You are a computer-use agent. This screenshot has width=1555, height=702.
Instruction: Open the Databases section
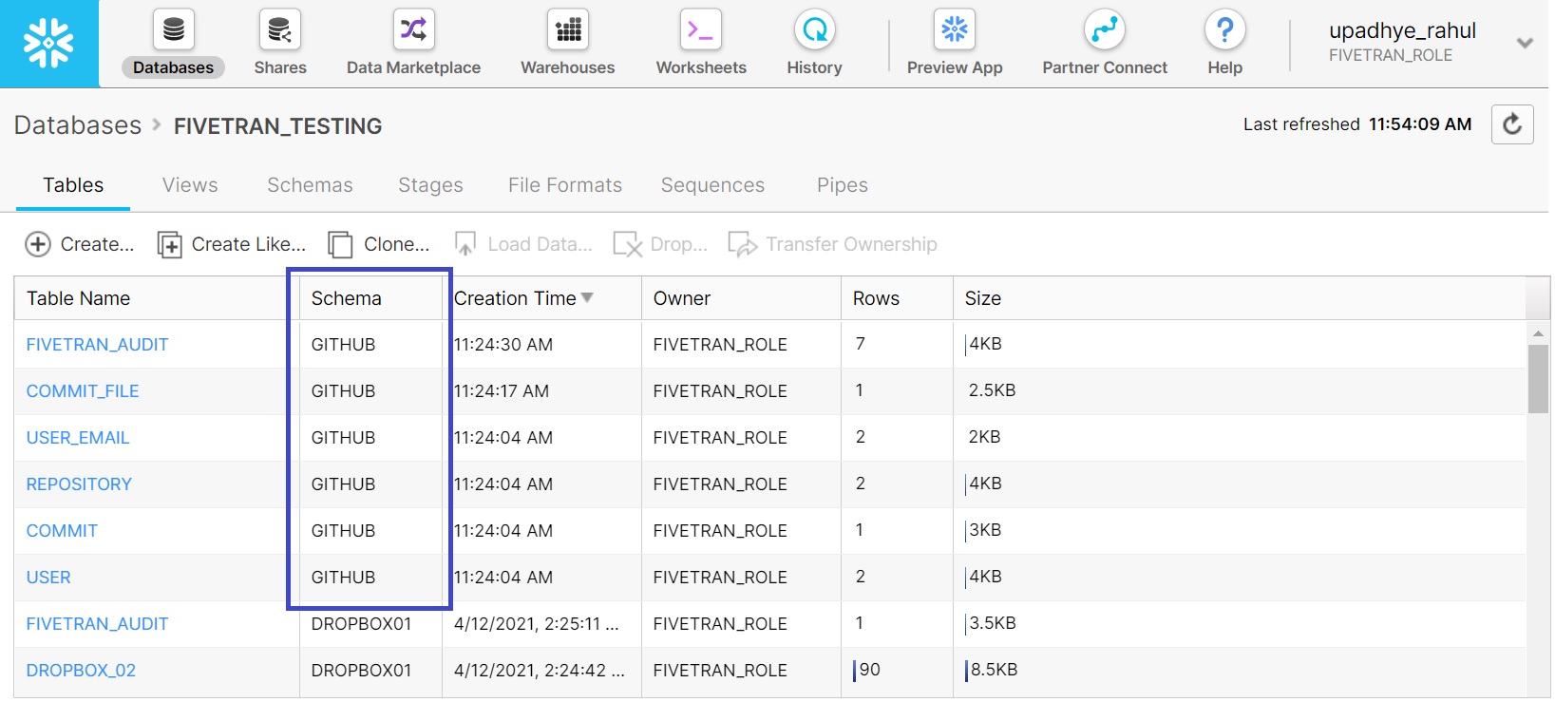point(173,44)
